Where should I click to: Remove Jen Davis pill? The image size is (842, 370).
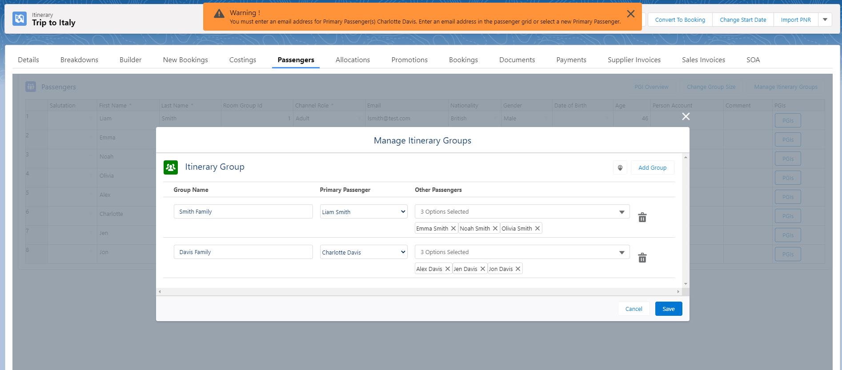(x=483, y=269)
